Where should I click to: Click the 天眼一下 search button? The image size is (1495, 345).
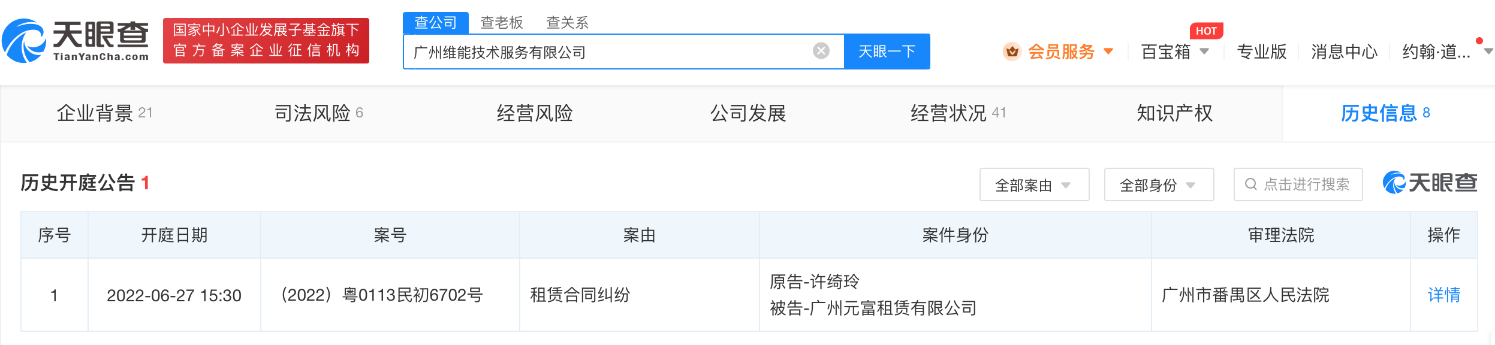coord(887,52)
